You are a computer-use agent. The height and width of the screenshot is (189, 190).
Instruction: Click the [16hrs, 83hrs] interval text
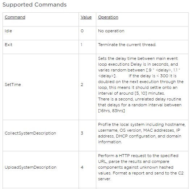[x=111, y=111]
